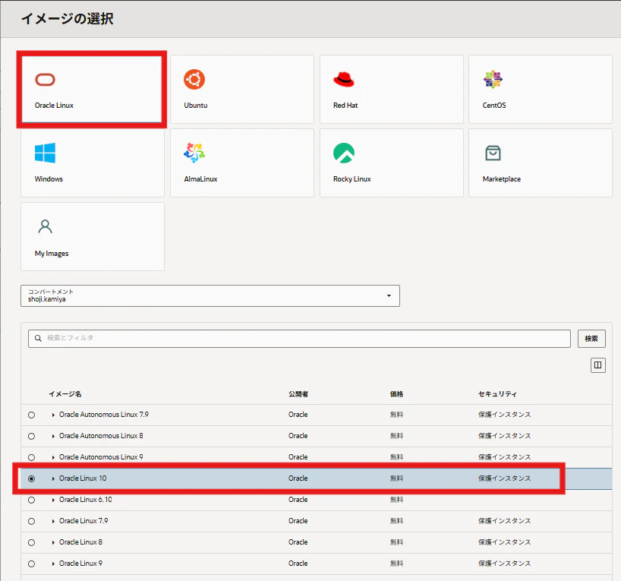Select the Windows card label
Screen dimensions: 621x581
(49, 179)
